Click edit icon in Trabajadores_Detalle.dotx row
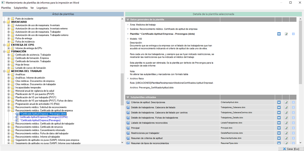The height and width of the screenshot is (151, 304). (286, 118)
